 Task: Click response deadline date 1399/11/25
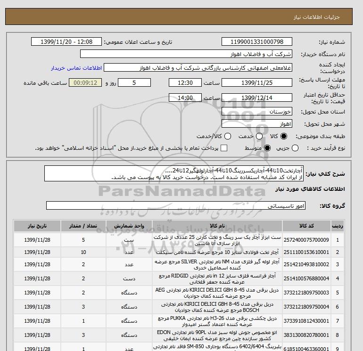click(x=257, y=82)
